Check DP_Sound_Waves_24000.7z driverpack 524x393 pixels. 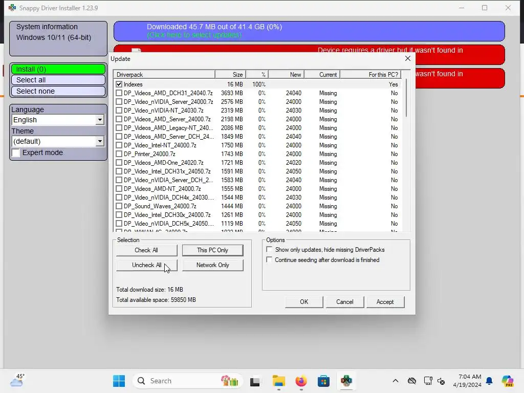point(119,206)
